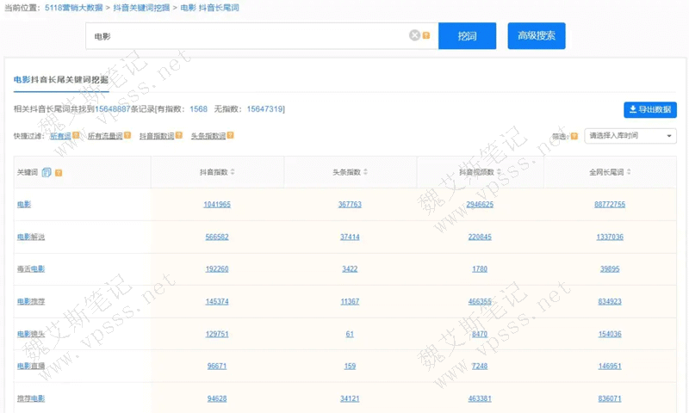Click 头条指数 value 367763

[x=350, y=204]
